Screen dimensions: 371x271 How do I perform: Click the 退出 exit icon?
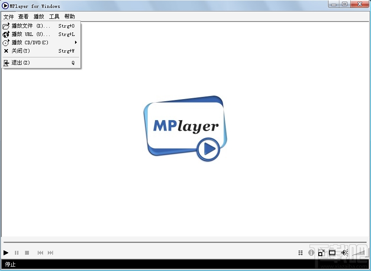[x=6, y=62]
